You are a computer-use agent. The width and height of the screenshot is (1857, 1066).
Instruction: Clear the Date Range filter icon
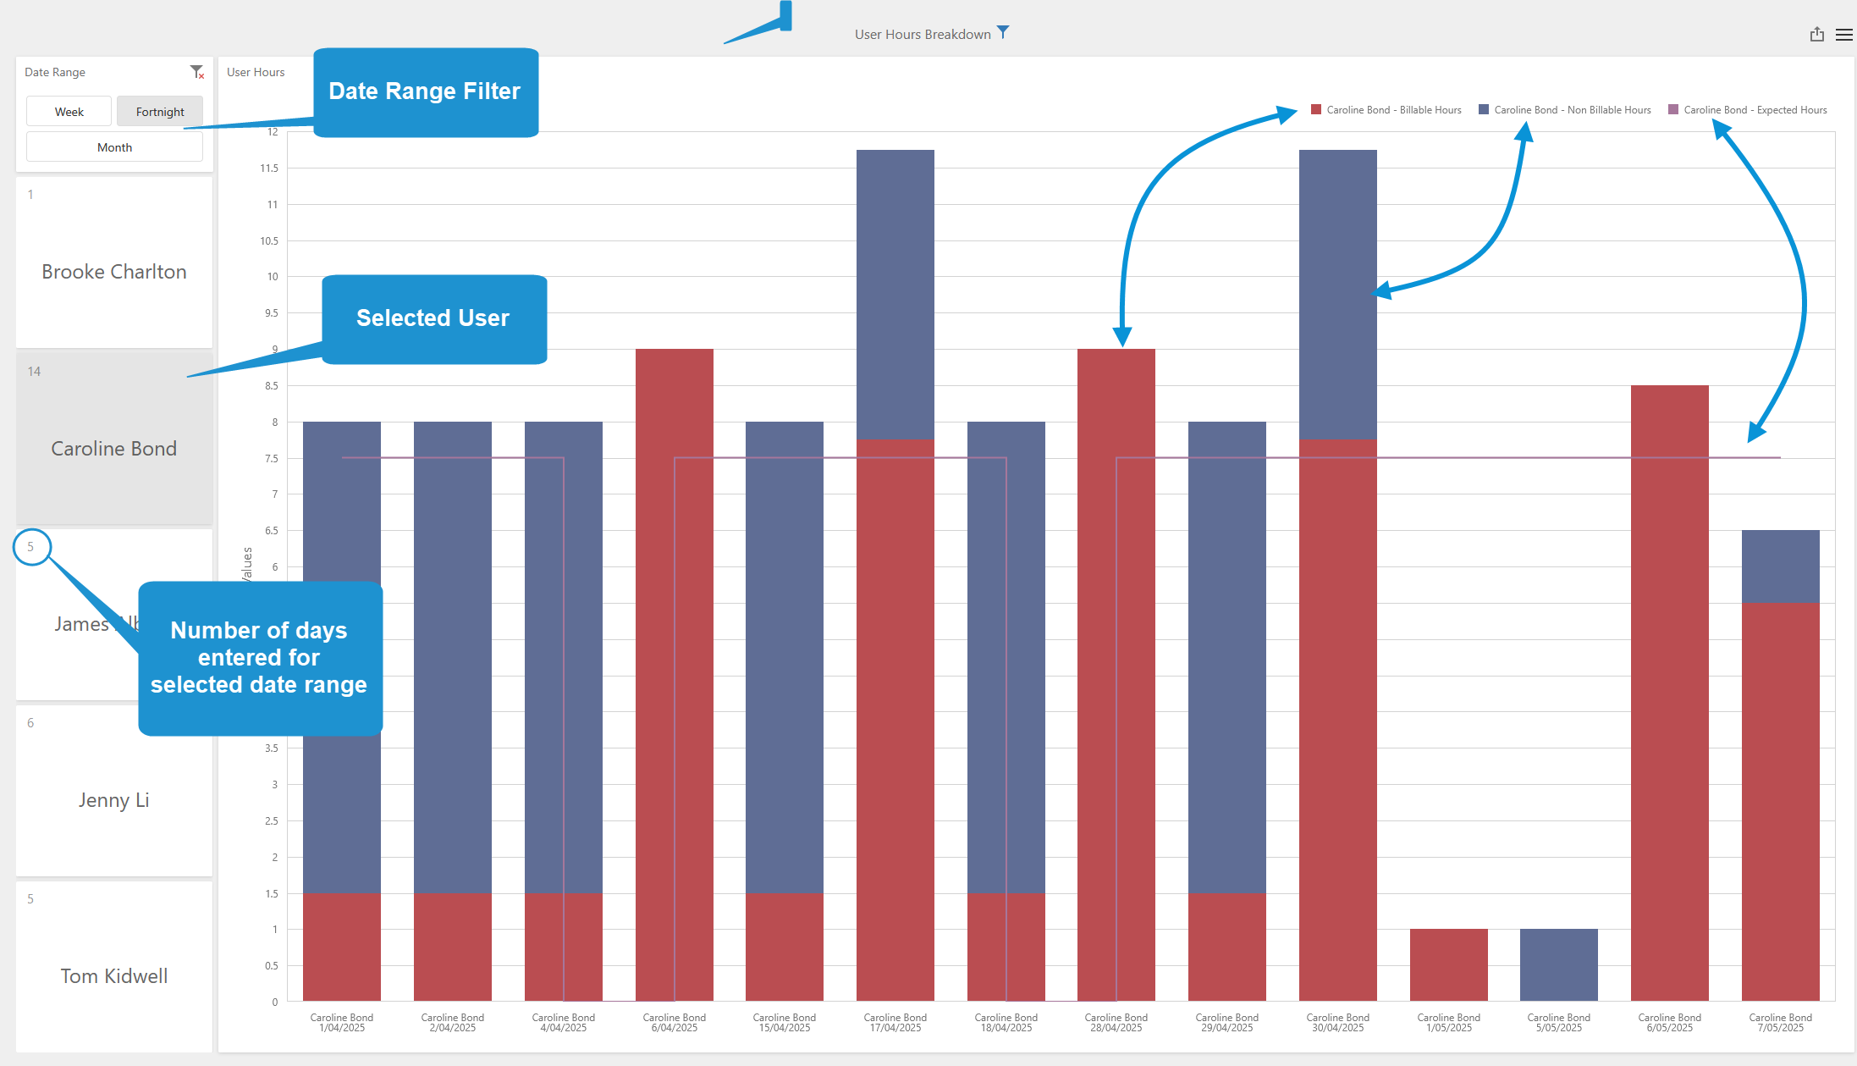(197, 72)
